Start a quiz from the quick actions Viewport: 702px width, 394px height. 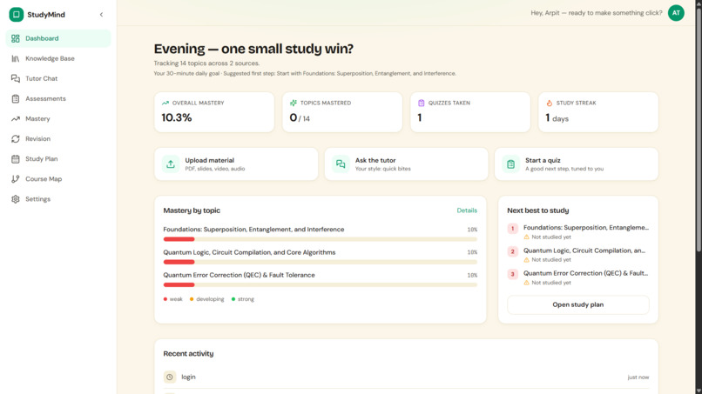tap(577, 164)
